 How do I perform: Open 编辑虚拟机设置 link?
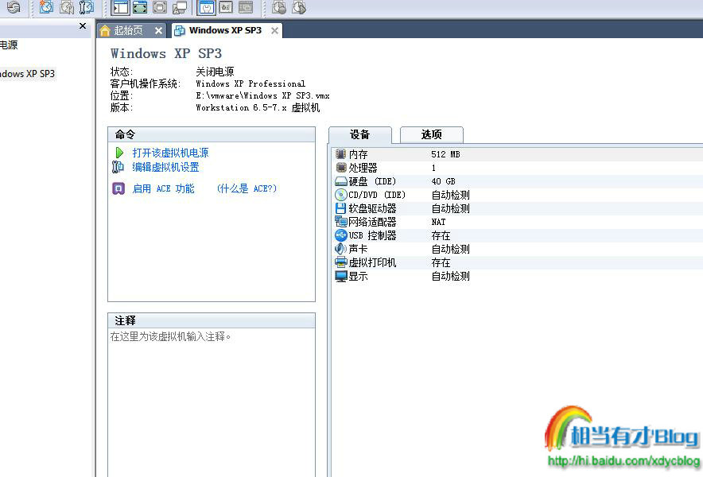click(x=165, y=167)
